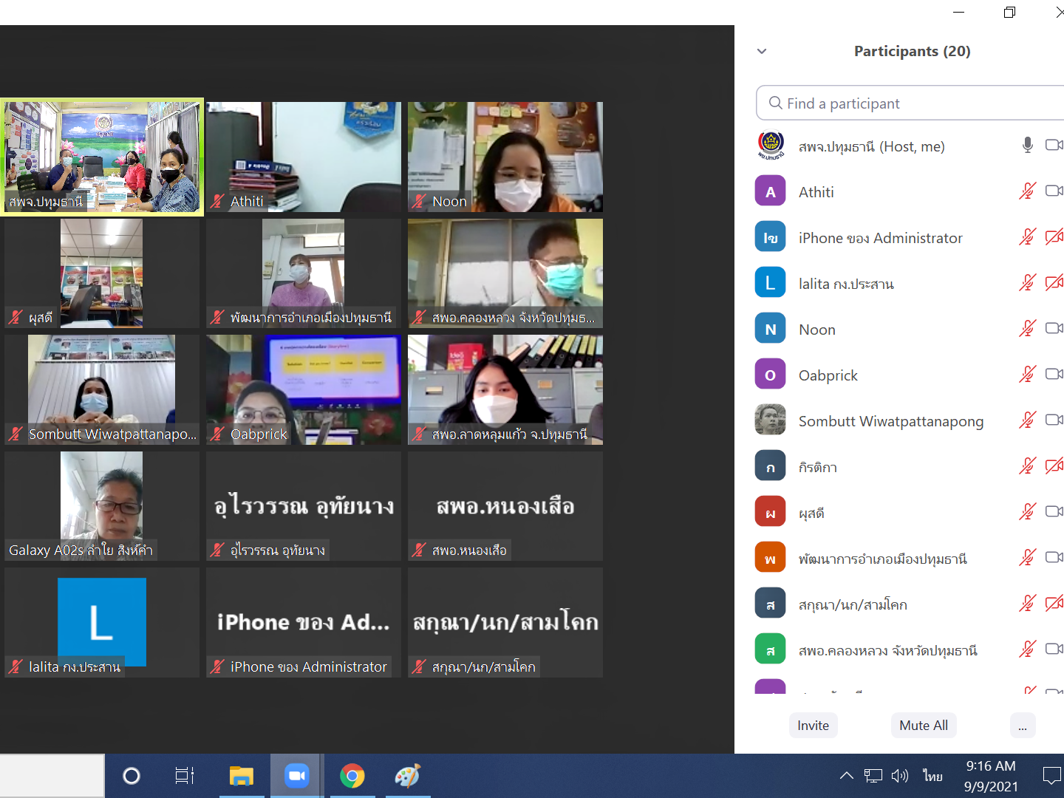Select the Noon video tile

505,157
